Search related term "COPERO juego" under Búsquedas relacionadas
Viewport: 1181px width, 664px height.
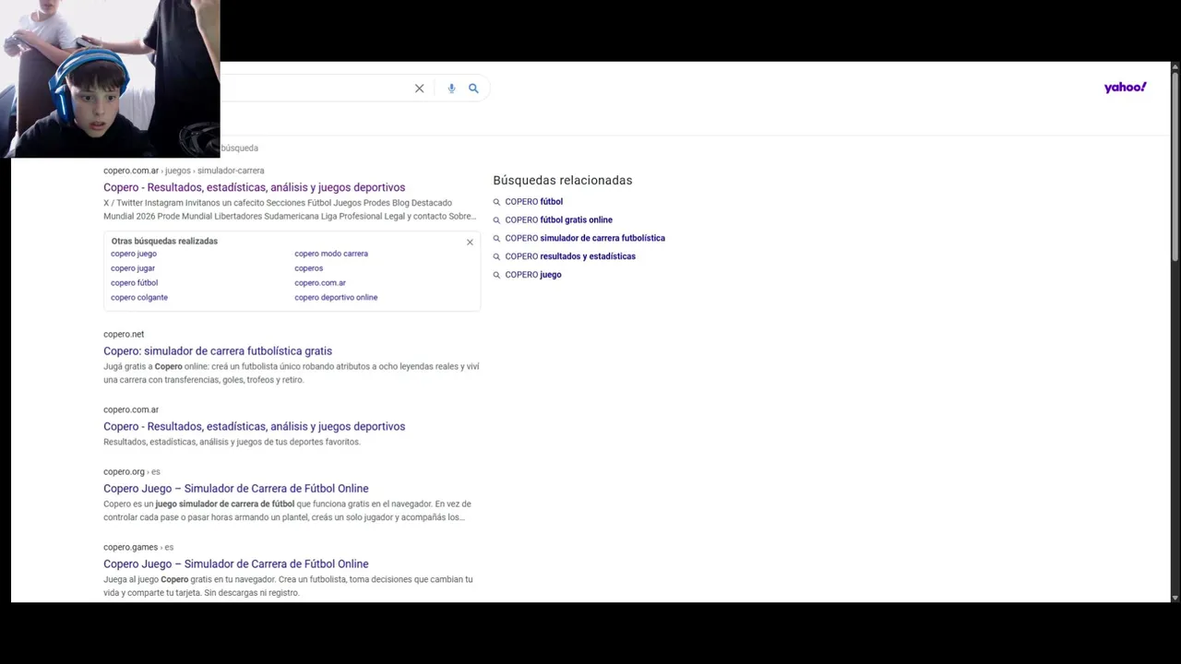click(x=533, y=275)
